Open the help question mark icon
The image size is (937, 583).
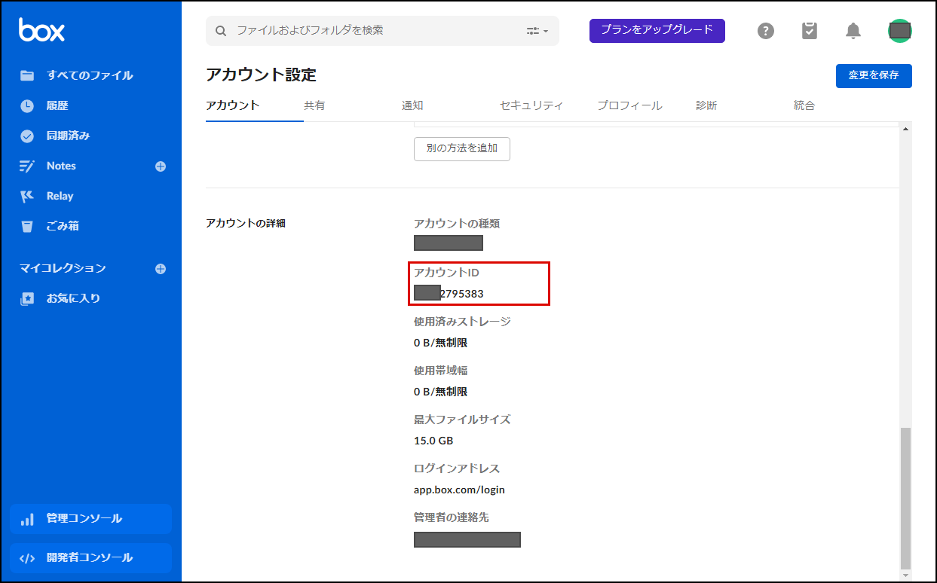[x=766, y=31]
